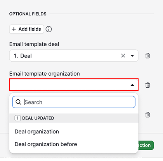Click the plus icon in Add fields
The width and height of the screenshot is (163, 161).
pos(14,29)
